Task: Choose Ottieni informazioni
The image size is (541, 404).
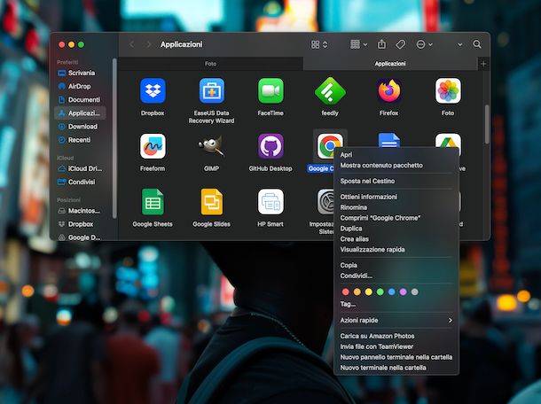Action: click(x=396, y=197)
